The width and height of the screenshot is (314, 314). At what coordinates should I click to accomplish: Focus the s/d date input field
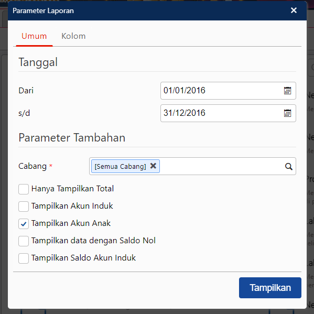[228, 113]
